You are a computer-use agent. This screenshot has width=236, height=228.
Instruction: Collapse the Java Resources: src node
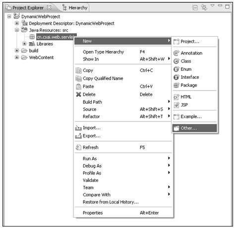coord(17,30)
